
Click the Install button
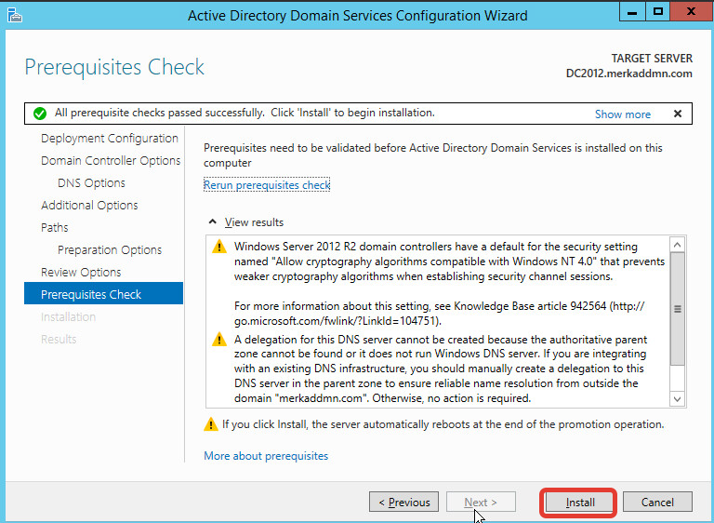[580, 502]
